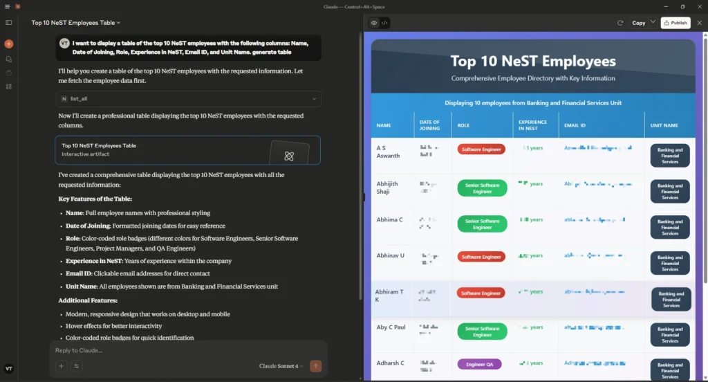This screenshot has width=708, height=382.
Task: Close the artifact panel
Action: [700, 23]
